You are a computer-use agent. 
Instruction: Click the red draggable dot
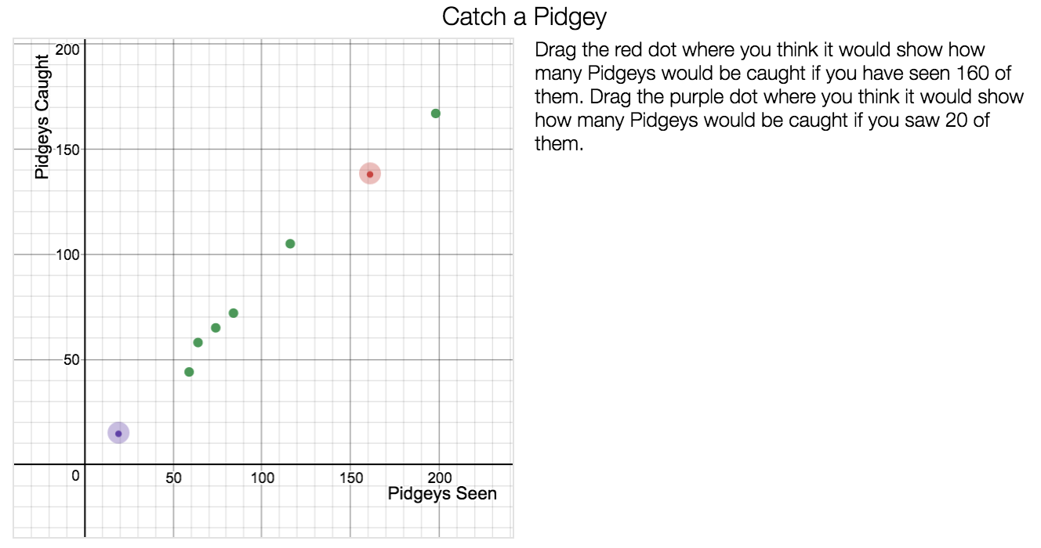click(x=370, y=174)
